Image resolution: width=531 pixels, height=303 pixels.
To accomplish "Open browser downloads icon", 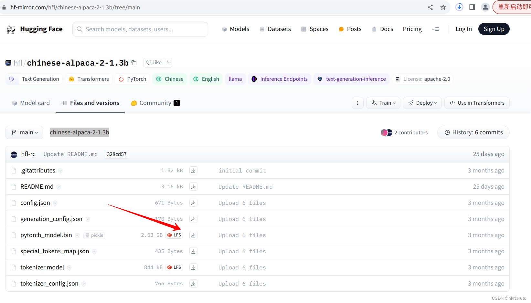I will [x=459, y=7].
